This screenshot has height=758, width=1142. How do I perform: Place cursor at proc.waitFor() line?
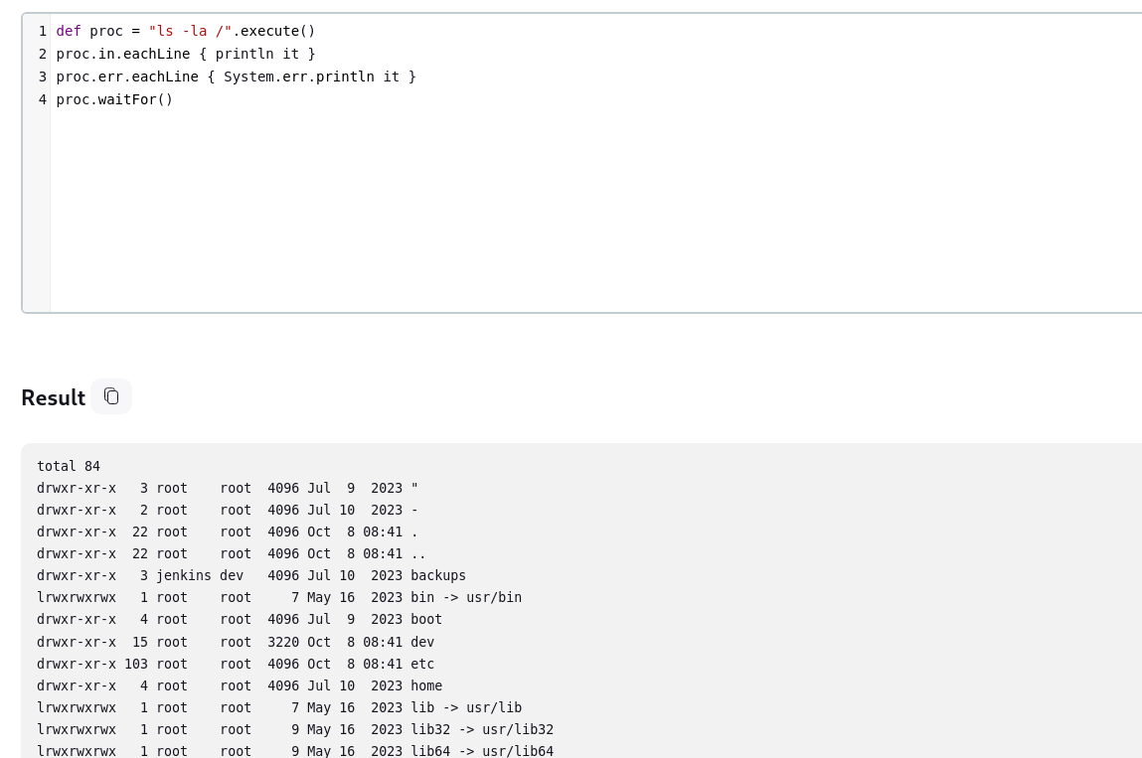click(114, 99)
